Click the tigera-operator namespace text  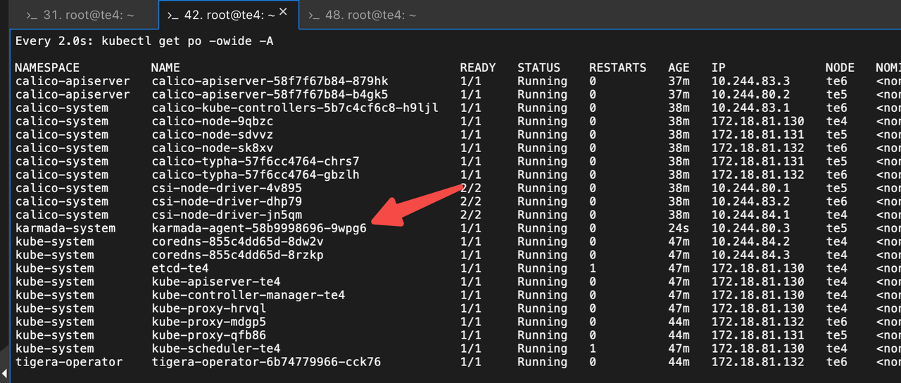click(69, 362)
